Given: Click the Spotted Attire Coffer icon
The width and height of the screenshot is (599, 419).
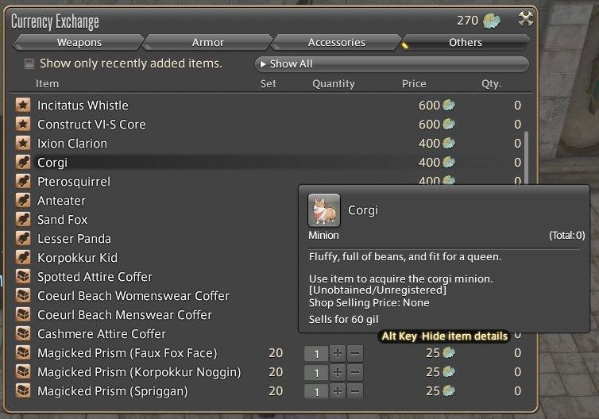Looking at the screenshot, I should tap(23, 277).
